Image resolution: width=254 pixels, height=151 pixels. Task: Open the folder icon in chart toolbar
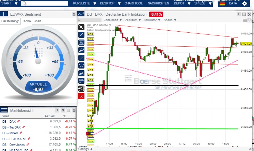click(245, 20)
